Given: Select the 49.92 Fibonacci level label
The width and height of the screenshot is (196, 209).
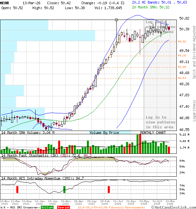Looking at the screenshot, I should [x=182, y=42].
